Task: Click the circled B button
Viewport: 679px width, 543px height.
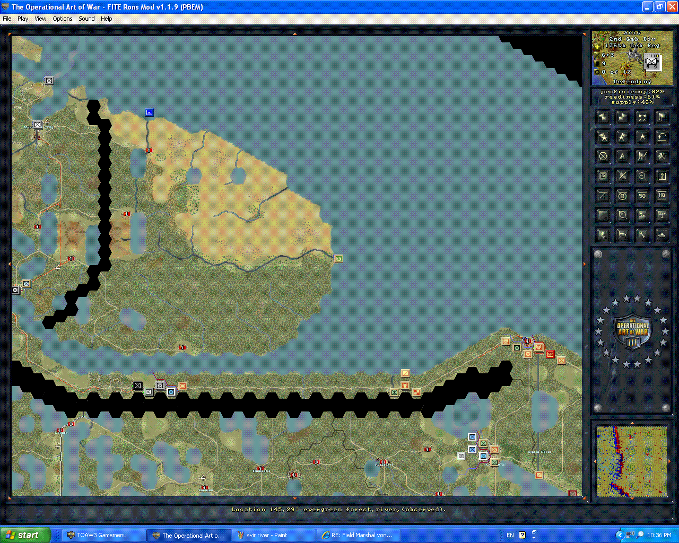Action: 623,196
